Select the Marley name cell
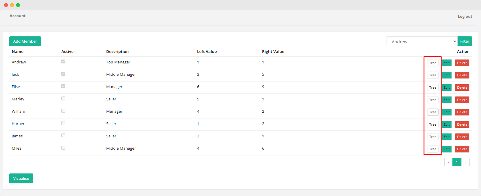 coord(18,99)
